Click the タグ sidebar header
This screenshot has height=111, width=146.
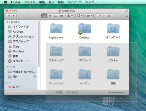8,82
